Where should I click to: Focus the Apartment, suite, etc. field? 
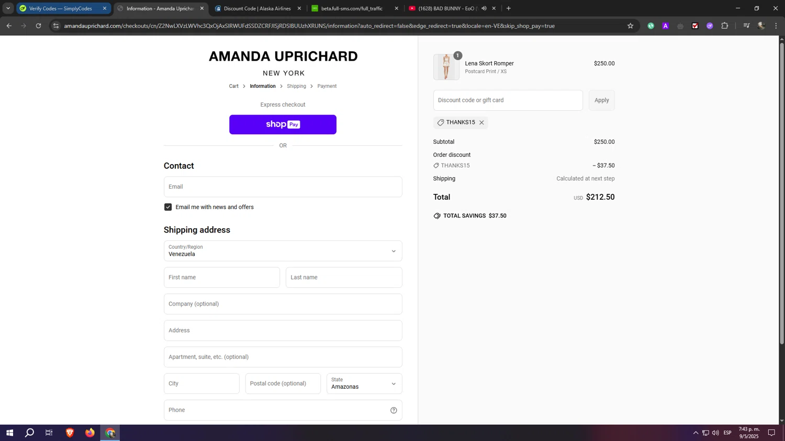coord(283,357)
